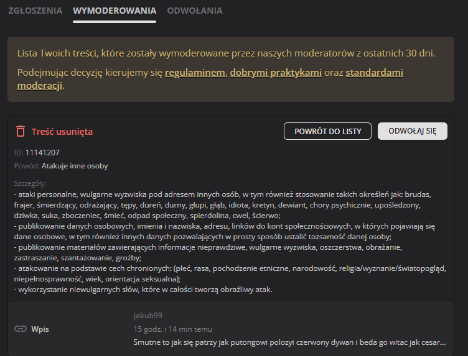Click the Wpis entry label
468x356 pixels.
coord(40,329)
